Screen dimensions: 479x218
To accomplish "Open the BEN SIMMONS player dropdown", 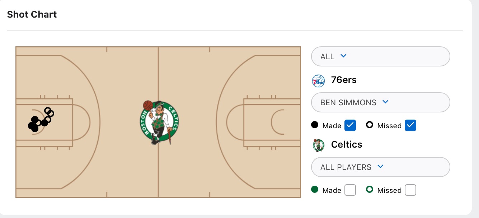I will pyautogui.click(x=381, y=102).
